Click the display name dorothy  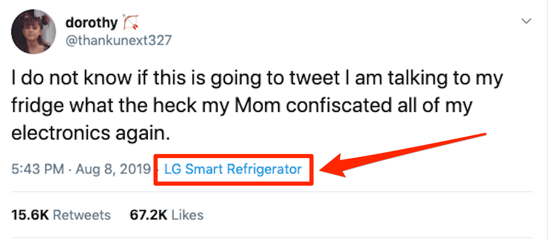click(92, 22)
